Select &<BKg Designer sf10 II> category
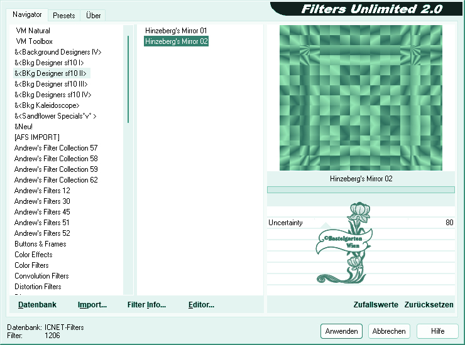 pos(50,73)
